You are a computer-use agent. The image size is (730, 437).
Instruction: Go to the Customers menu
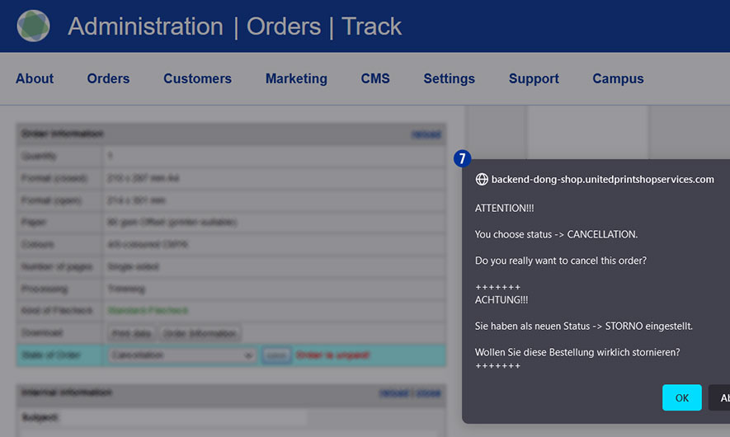(197, 79)
